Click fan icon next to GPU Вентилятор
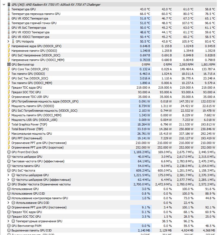Screen dimensions: 222x235 (x=9, y=65)
